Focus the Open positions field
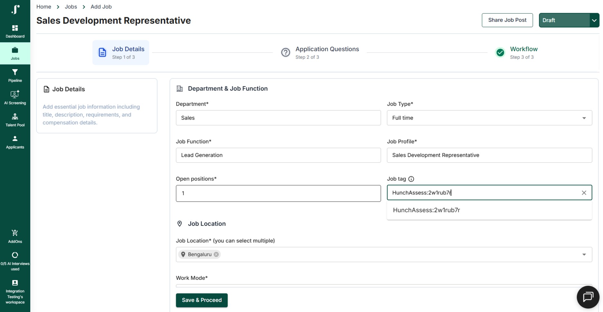 pos(278,194)
